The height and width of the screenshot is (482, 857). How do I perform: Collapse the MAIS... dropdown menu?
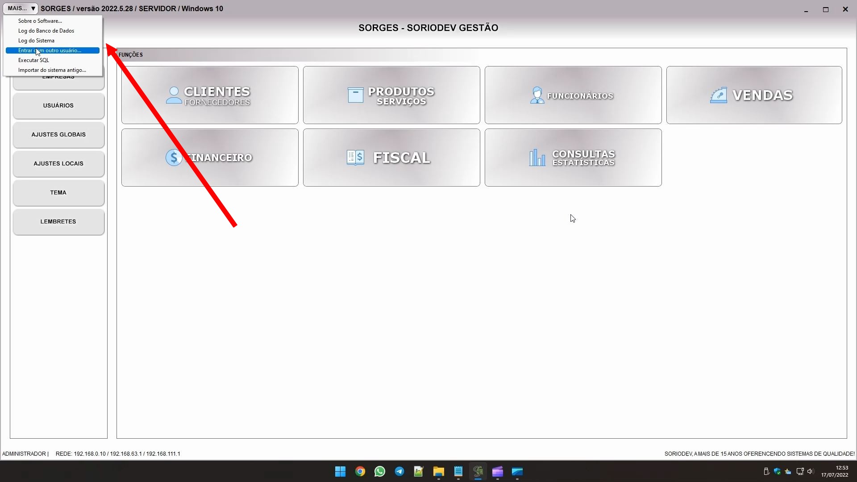(21, 8)
